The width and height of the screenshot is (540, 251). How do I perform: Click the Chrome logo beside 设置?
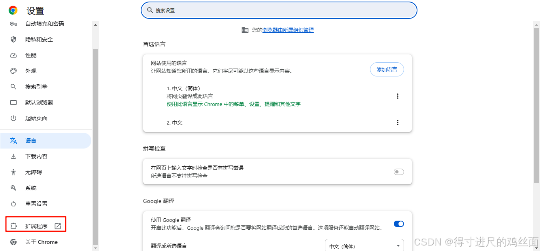(x=13, y=11)
